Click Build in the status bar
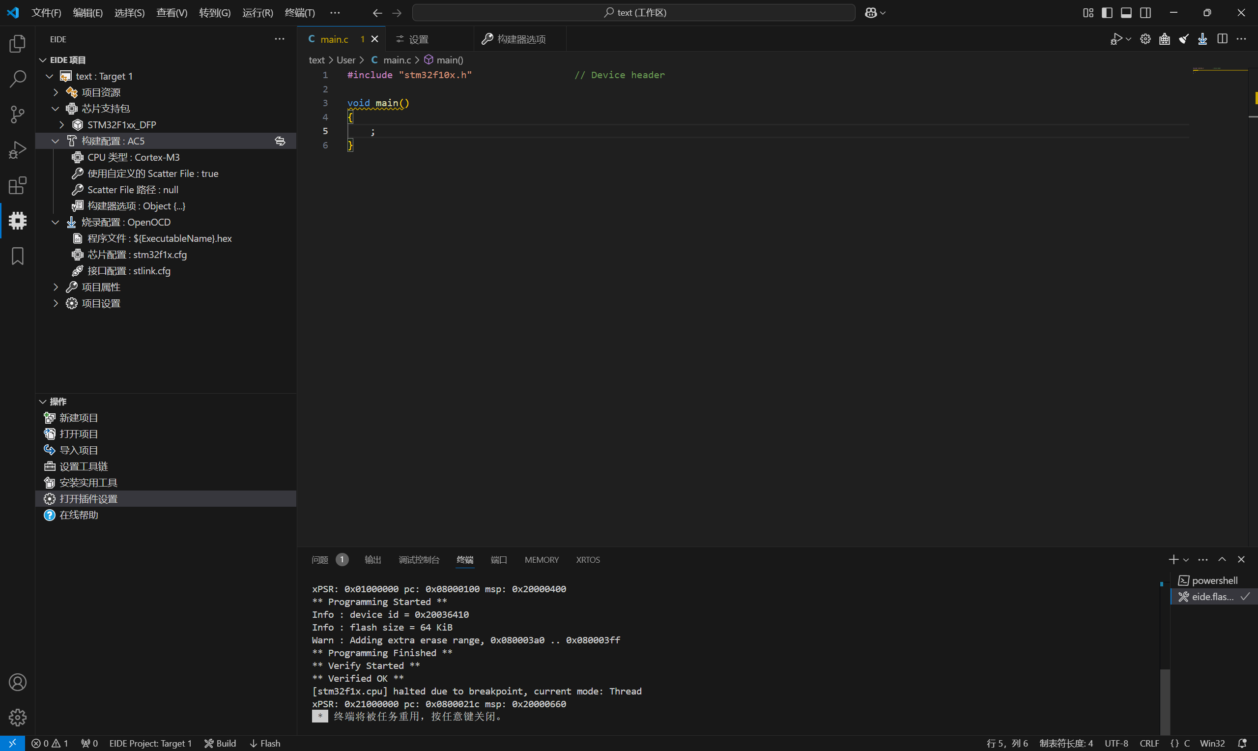Viewport: 1258px width, 751px height. pyautogui.click(x=221, y=743)
